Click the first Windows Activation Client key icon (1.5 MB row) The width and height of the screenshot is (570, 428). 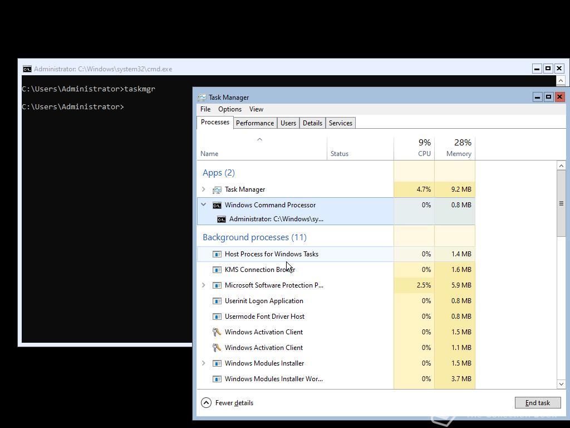(217, 332)
